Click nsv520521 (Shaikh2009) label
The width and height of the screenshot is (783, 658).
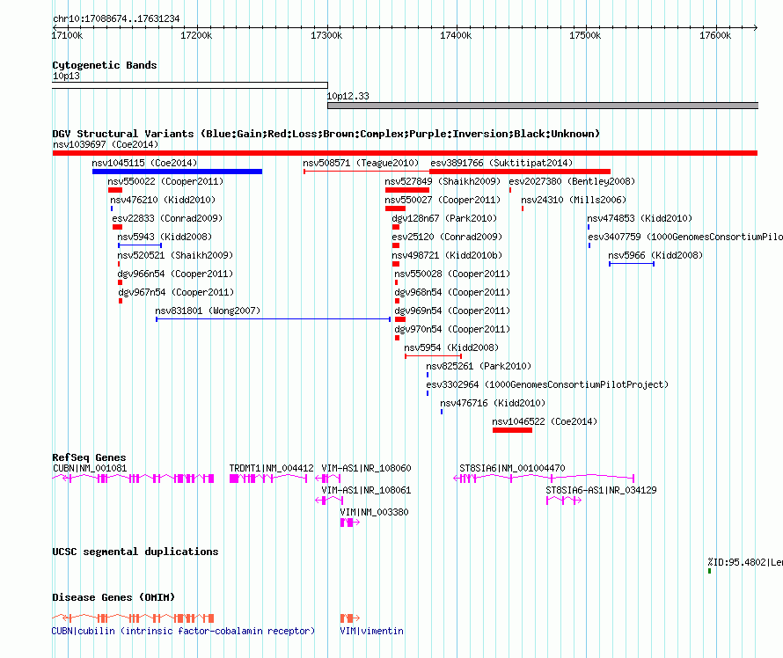[x=175, y=255]
